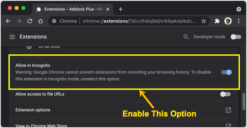Open Chrome three-dot menu
This screenshot has width=247, height=128.
239,21
